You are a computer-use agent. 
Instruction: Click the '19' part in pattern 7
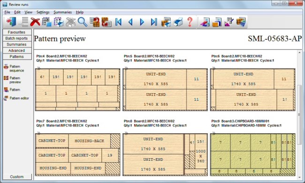pos(110,155)
